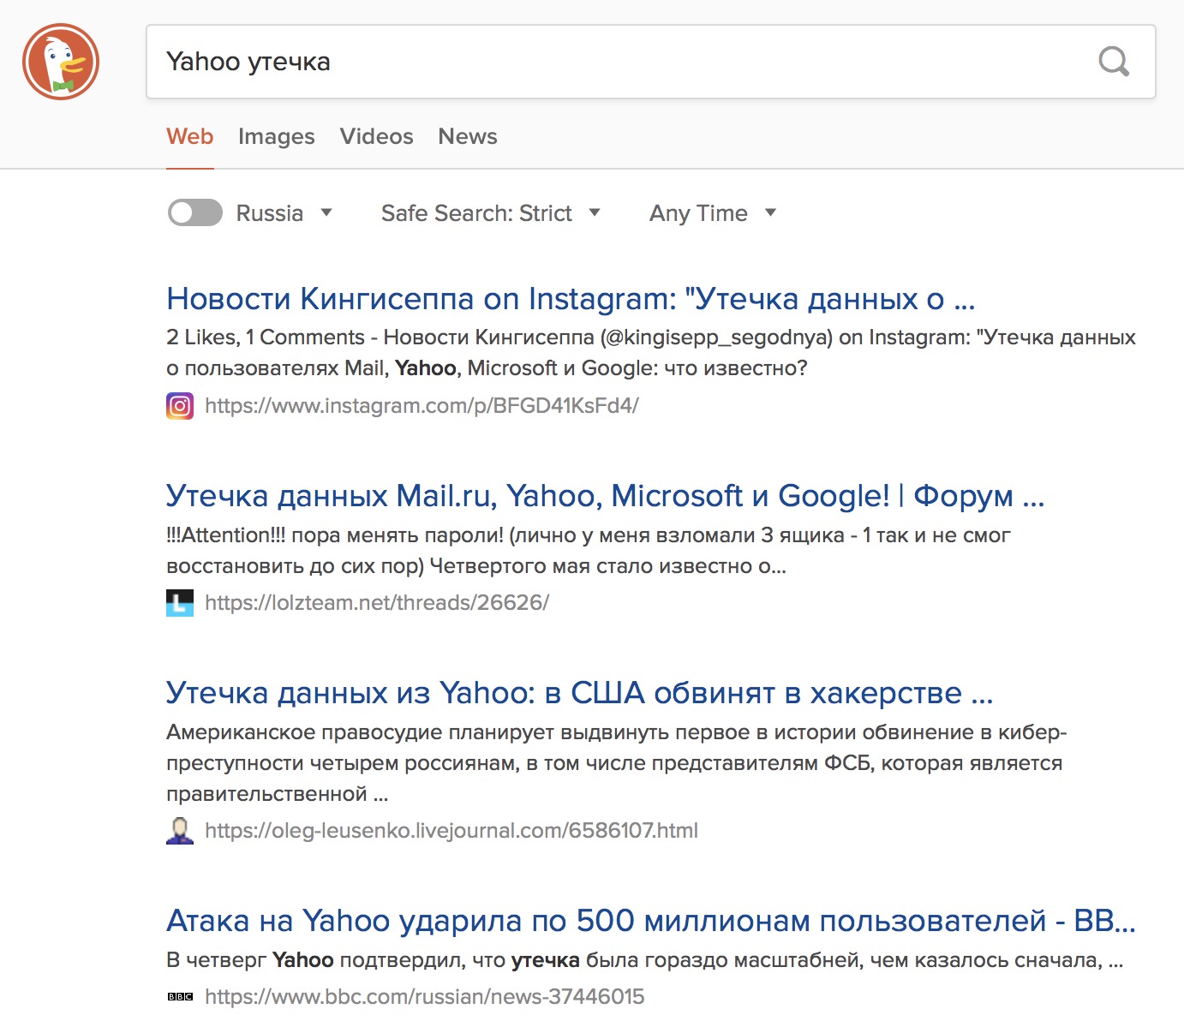
Task: Click the lolzteam.net thread URL
Action: (377, 603)
